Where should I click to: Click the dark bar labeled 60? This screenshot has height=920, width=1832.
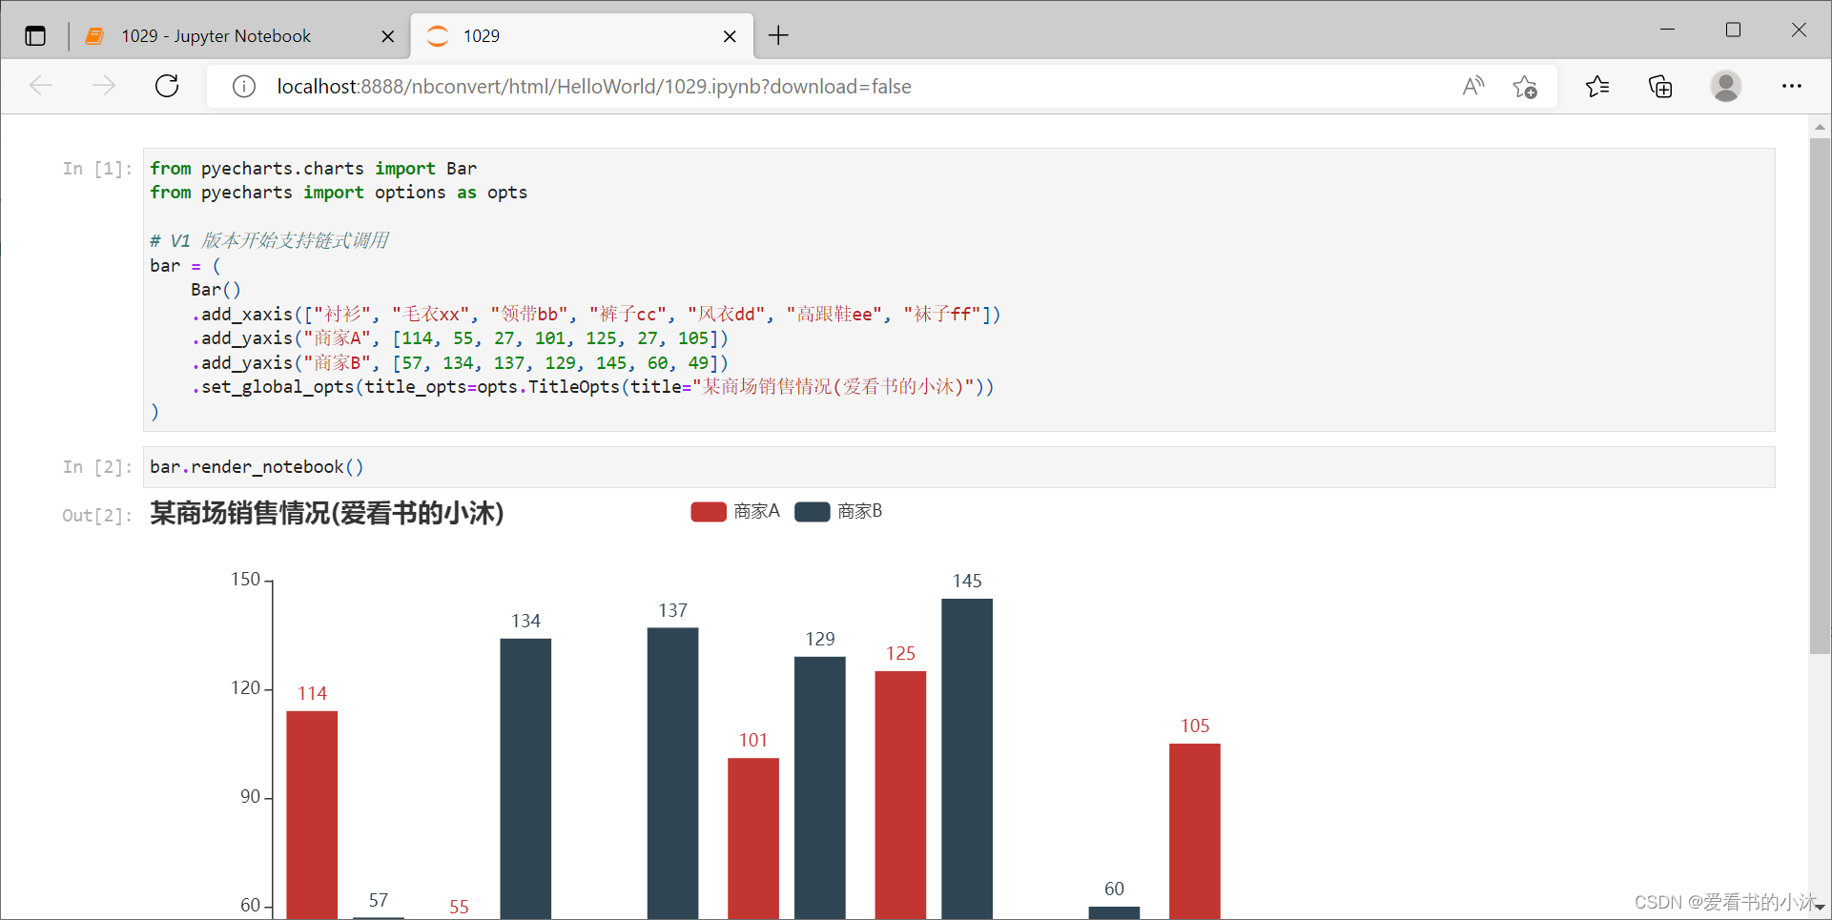point(1114,912)
